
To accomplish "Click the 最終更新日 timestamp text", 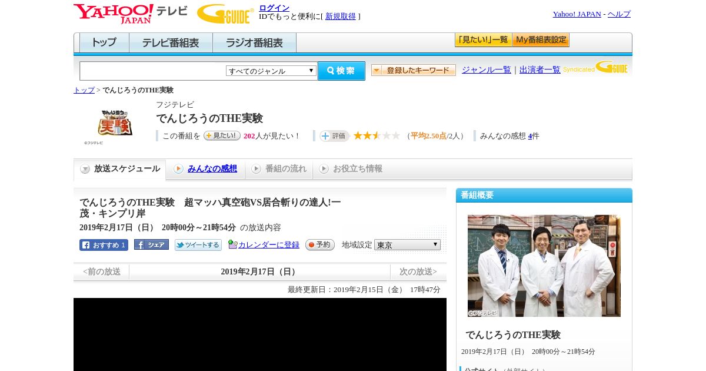I will pos(364,290).
